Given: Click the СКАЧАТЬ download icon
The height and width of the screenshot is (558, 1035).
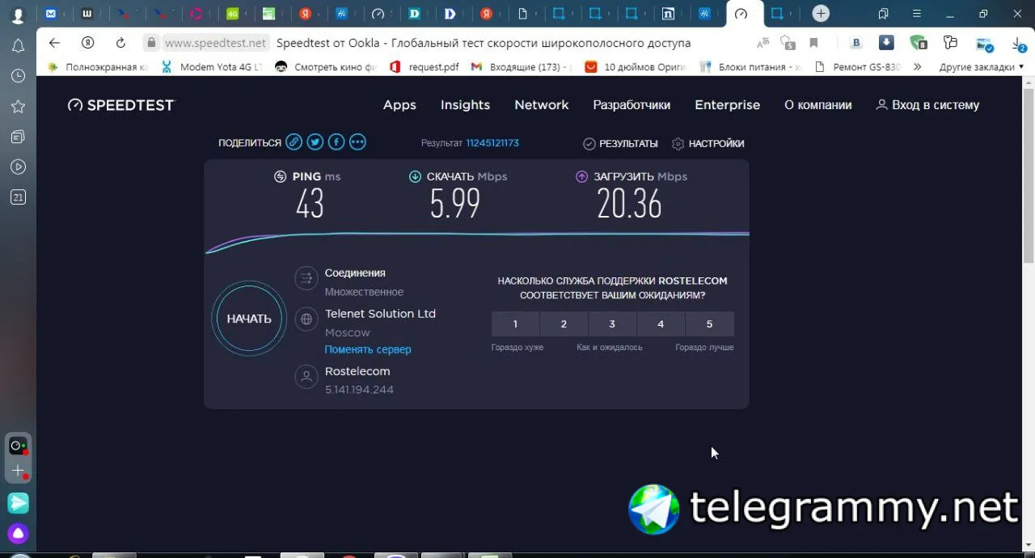Looking at the screenshot, I should point(415,176).
